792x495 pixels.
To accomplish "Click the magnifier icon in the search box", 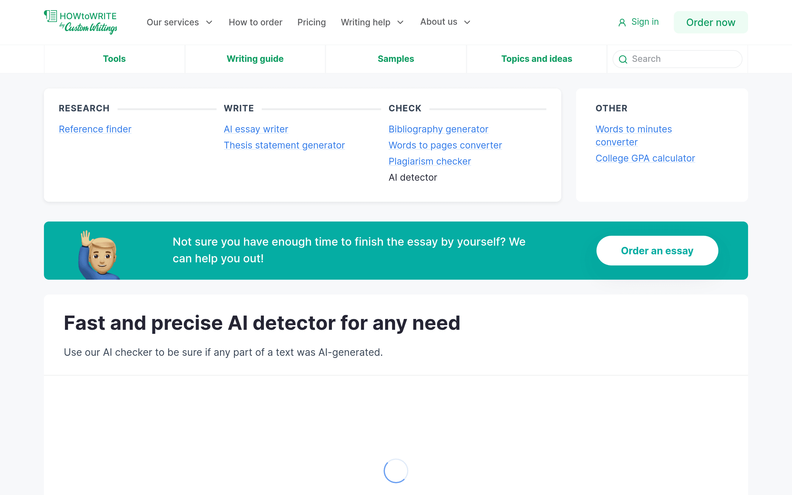I will pos(623,59).
